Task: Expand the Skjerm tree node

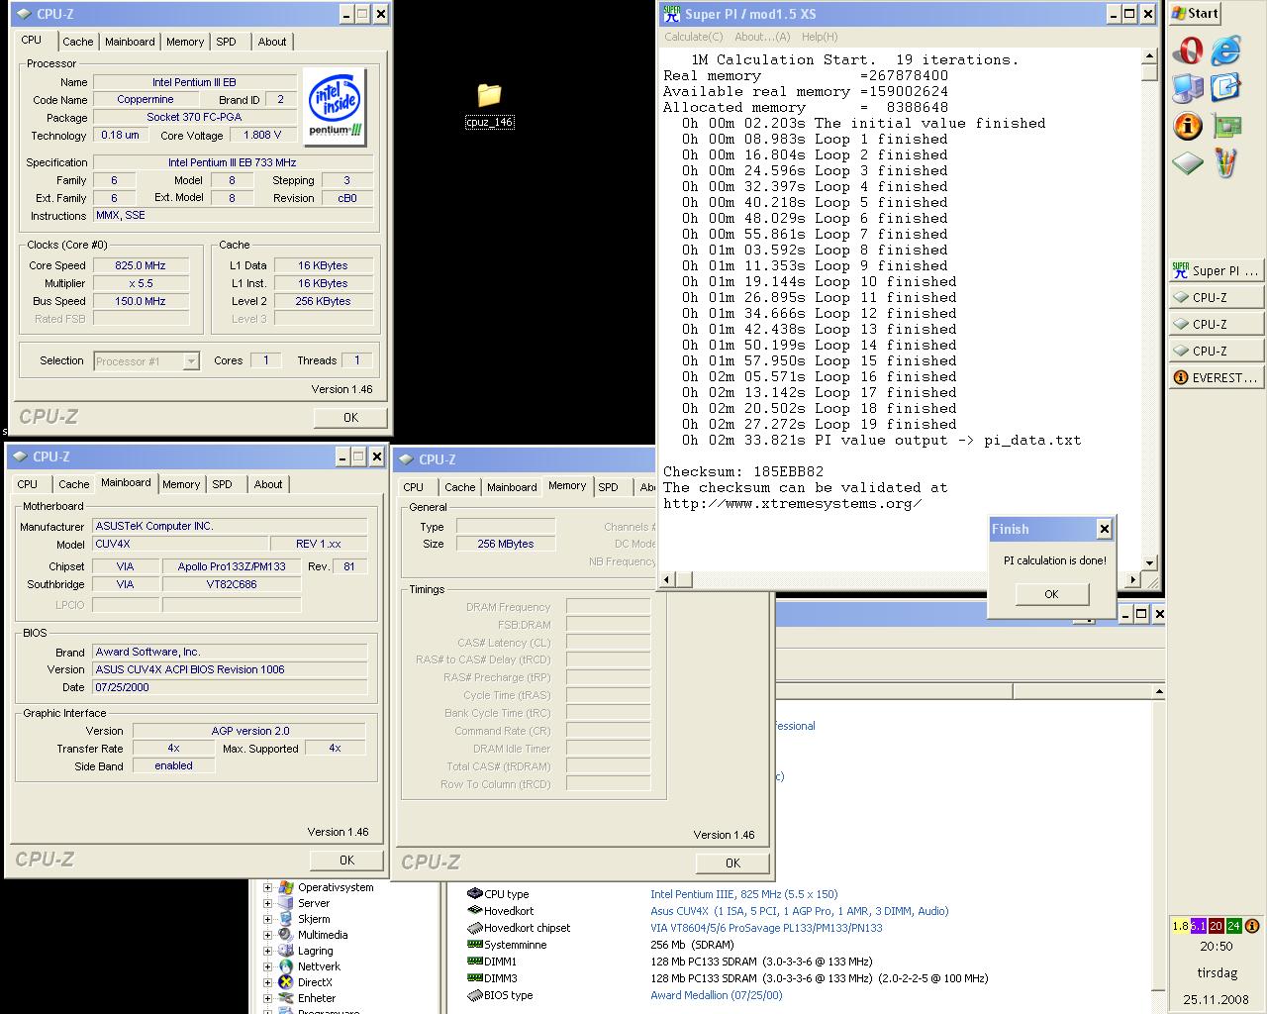Action: [x=267, y=919]
